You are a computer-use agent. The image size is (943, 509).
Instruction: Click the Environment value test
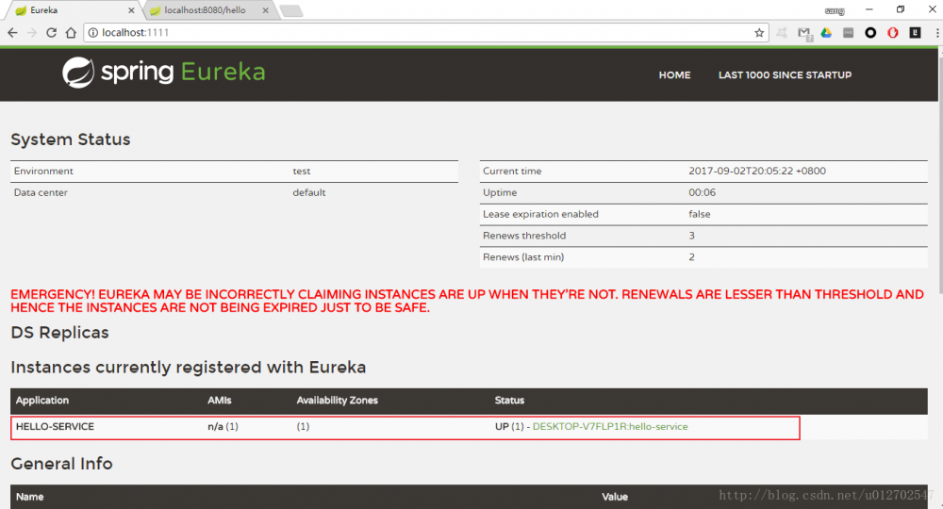pyautogui.click(x=302, y=172)
